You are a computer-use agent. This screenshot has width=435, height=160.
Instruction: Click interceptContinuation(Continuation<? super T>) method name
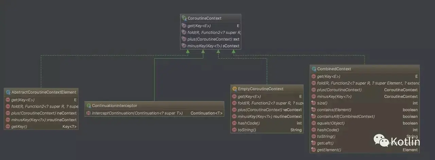coord(138,113)
